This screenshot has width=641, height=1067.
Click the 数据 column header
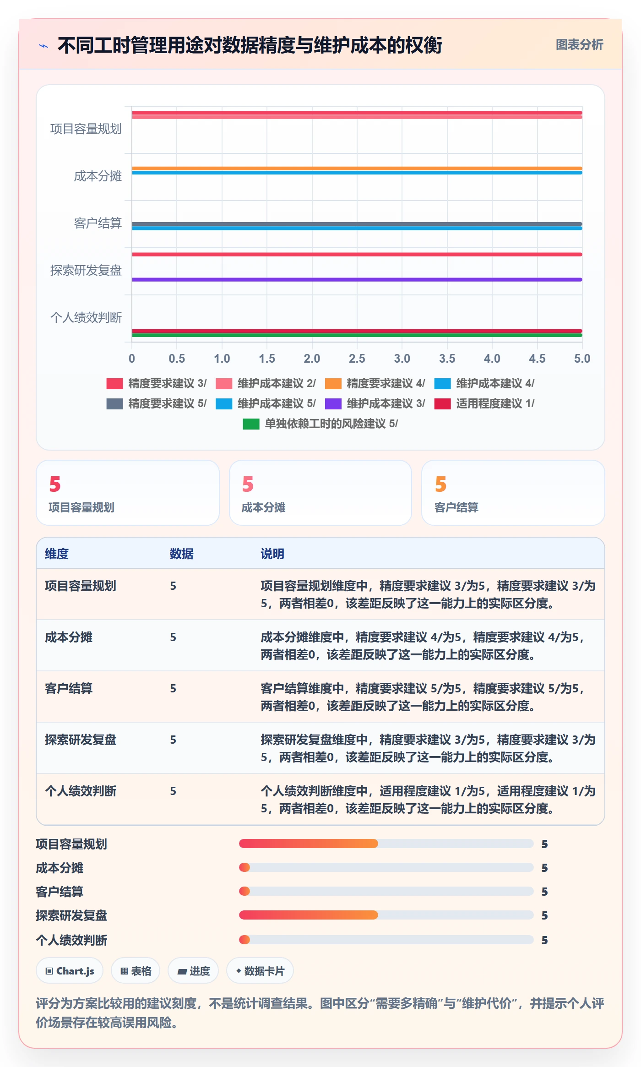pos(182,554)
